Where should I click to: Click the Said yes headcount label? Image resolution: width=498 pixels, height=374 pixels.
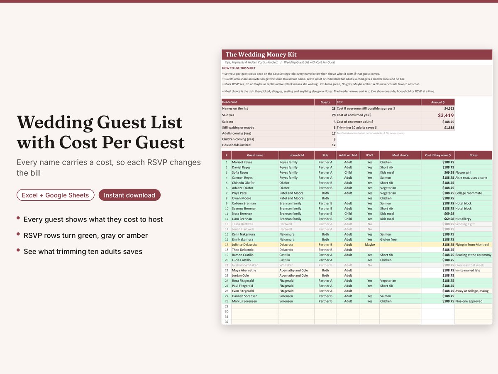(x=228, y=115)
